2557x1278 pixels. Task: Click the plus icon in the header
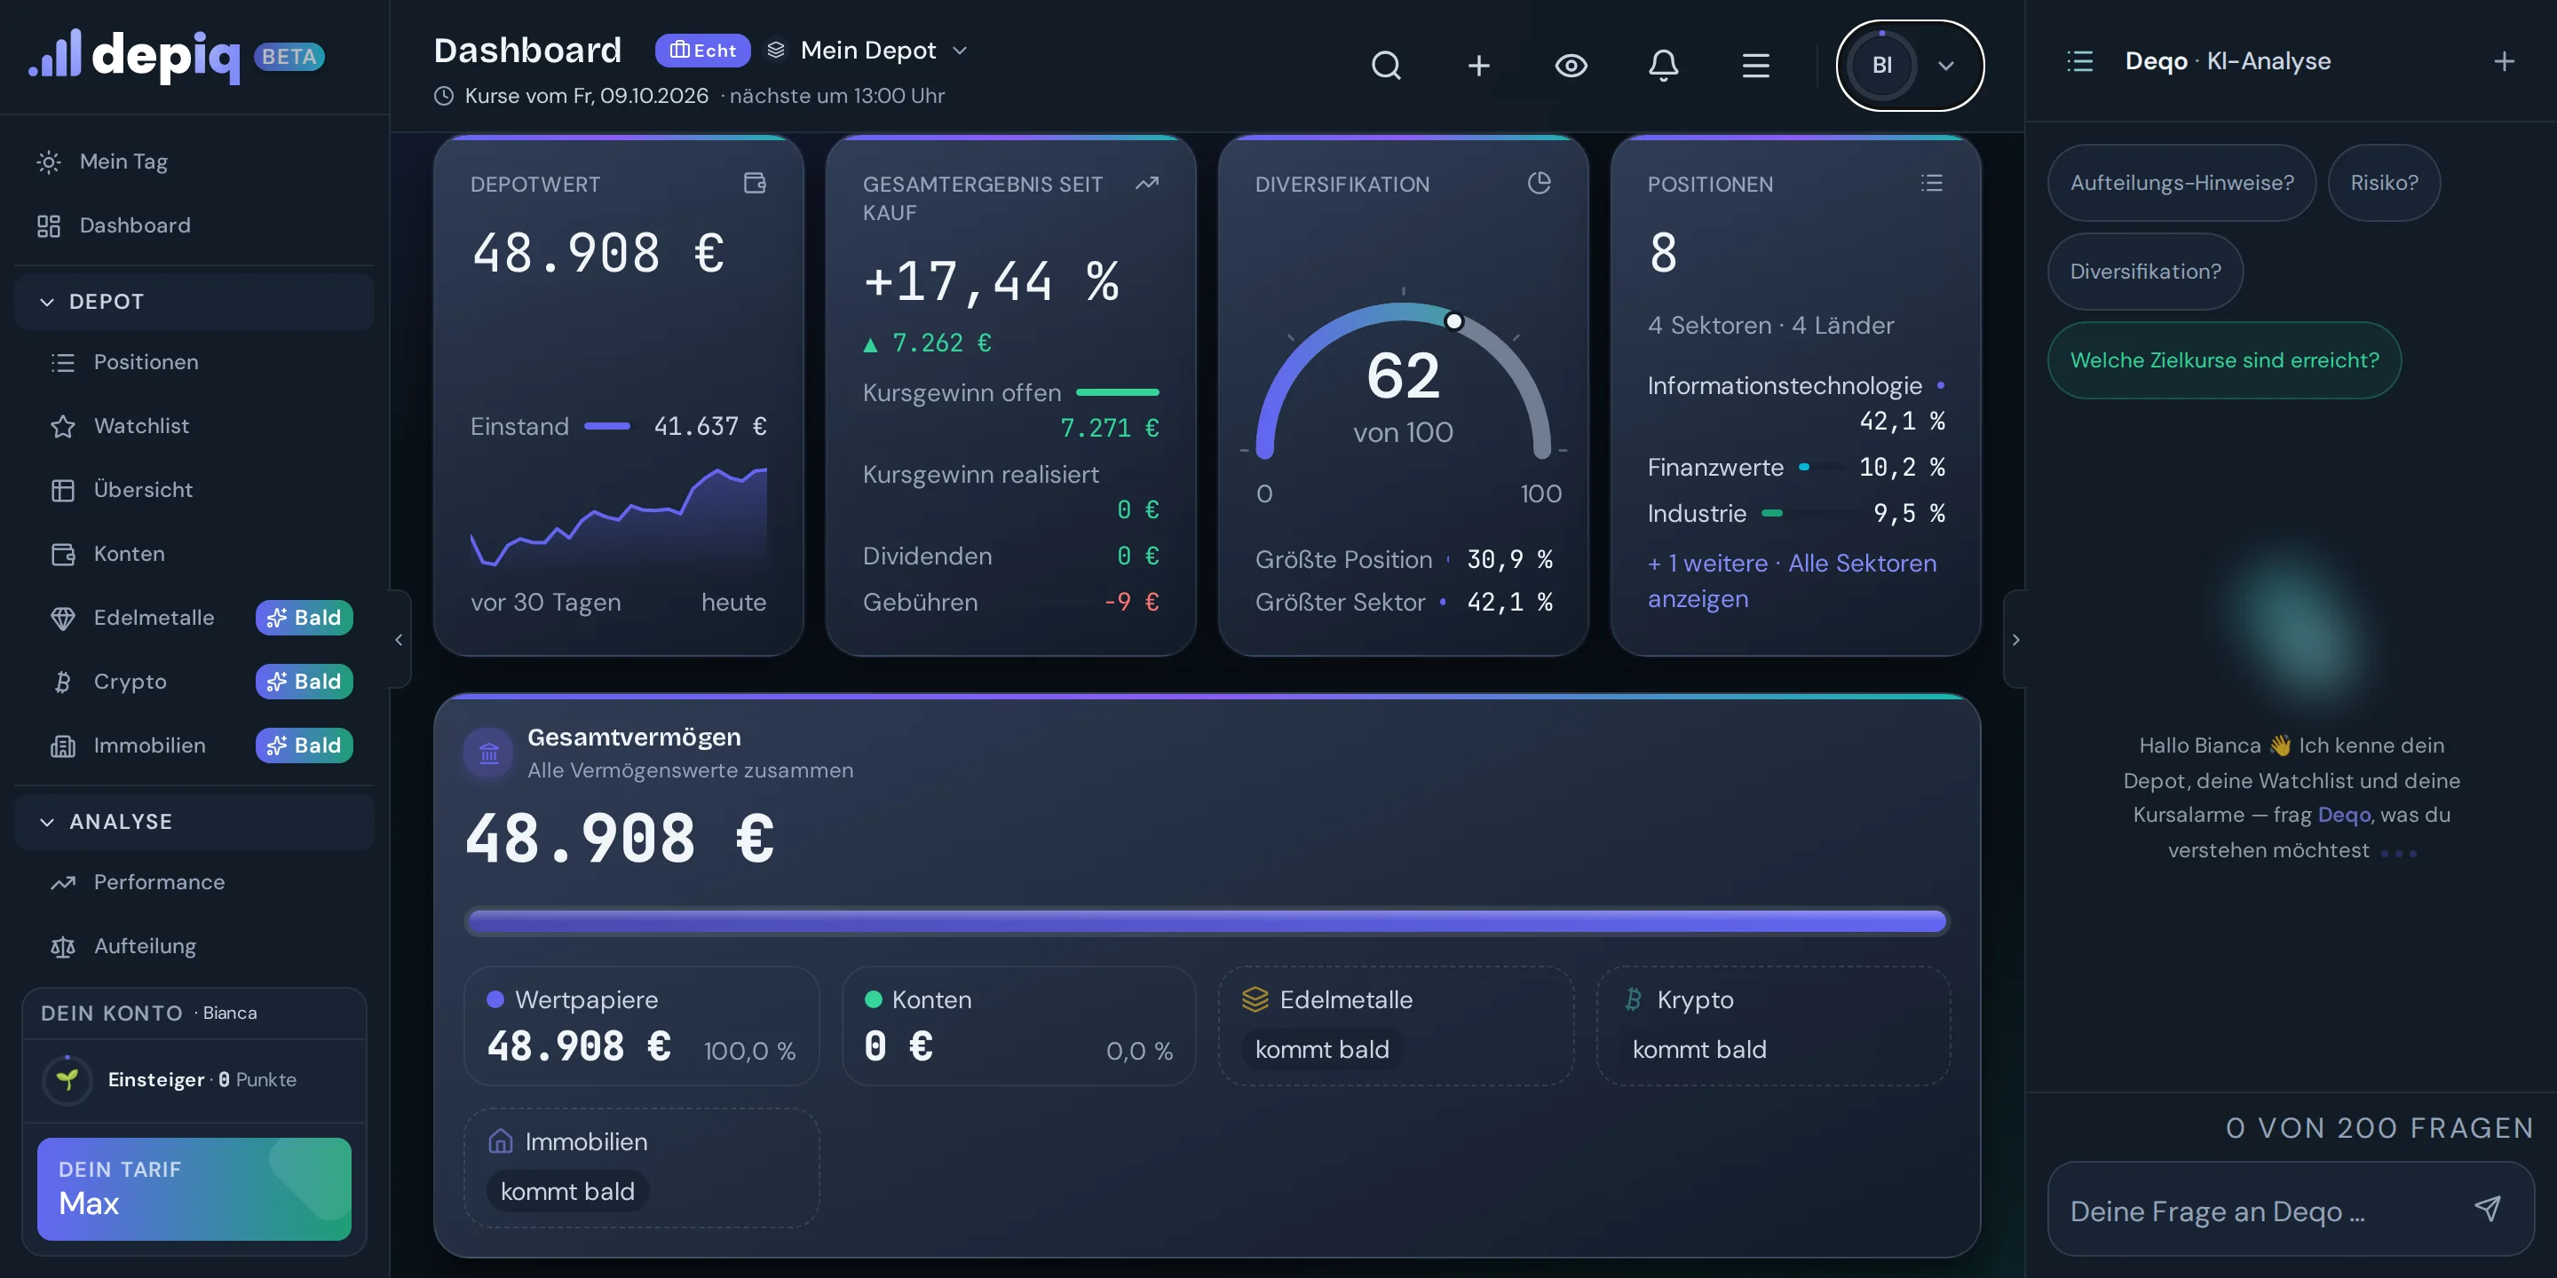click(1478, 66)
